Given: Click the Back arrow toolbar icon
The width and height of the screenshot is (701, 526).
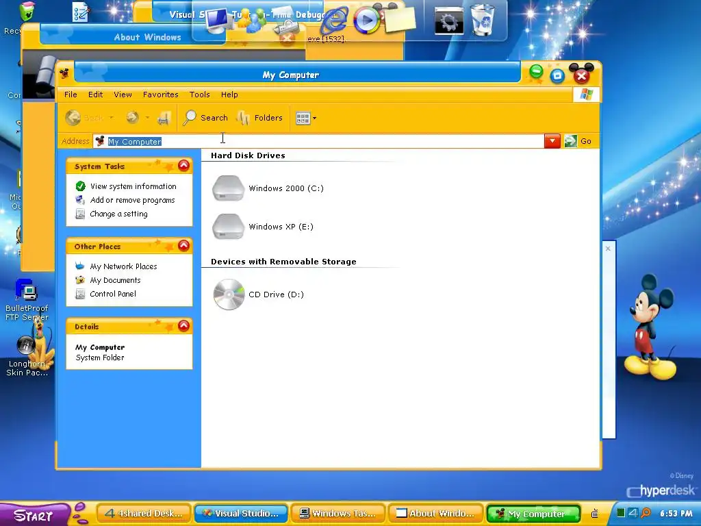Looking at the screenshot, I should tap(73, 118).
